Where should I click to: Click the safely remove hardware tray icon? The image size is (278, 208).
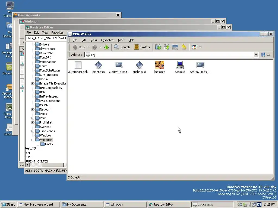pos(245,204)
